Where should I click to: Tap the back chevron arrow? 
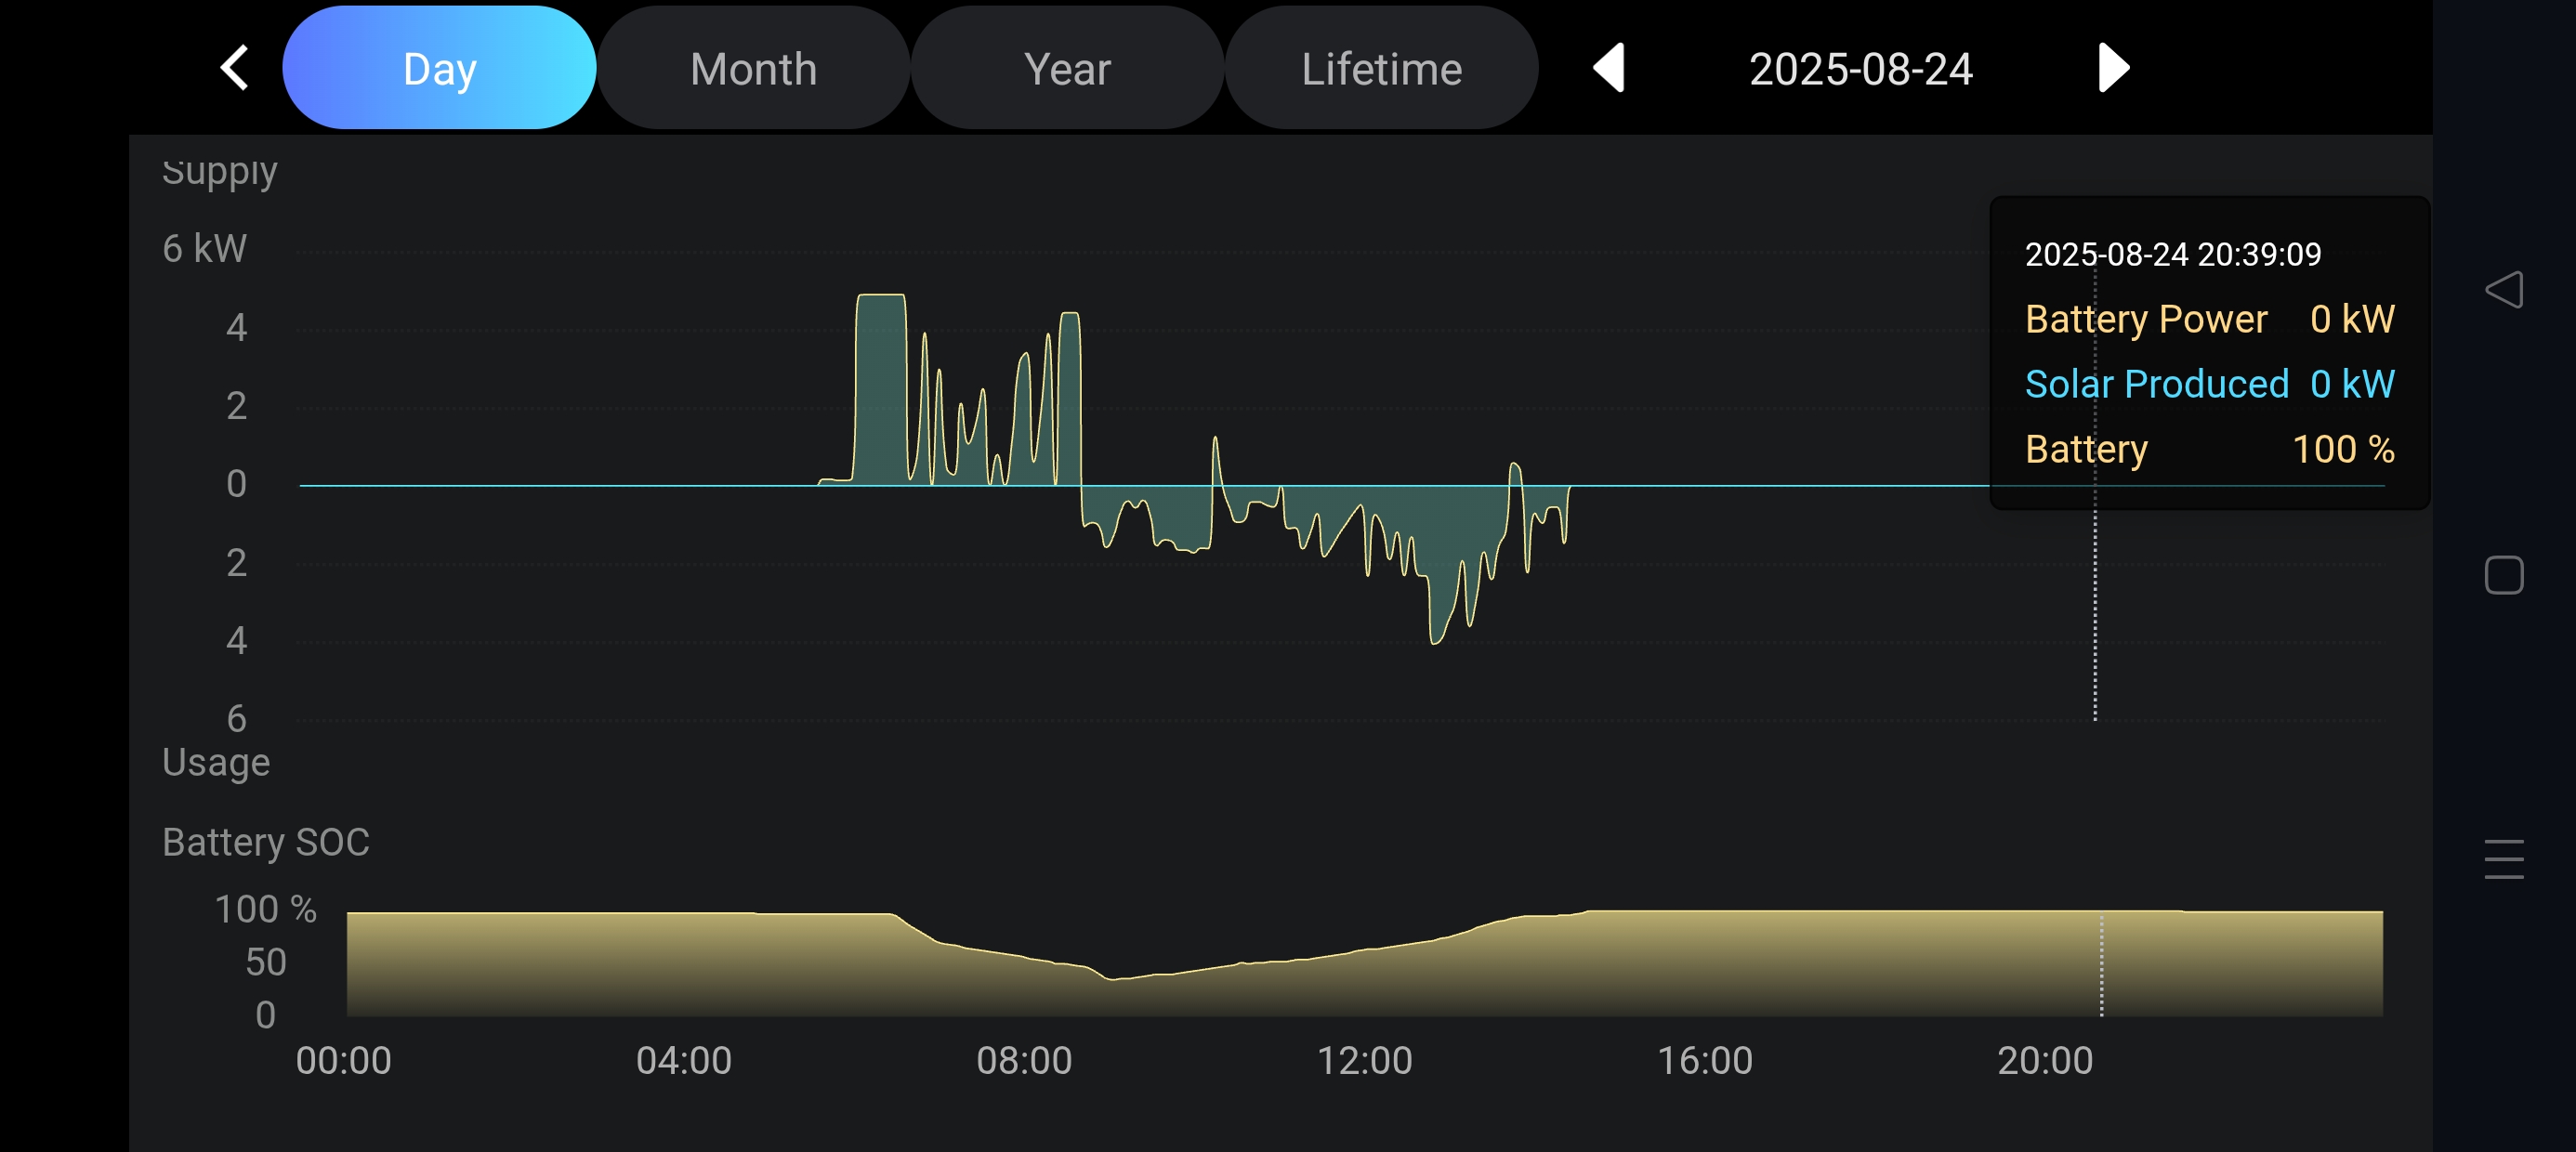point(235,68)
